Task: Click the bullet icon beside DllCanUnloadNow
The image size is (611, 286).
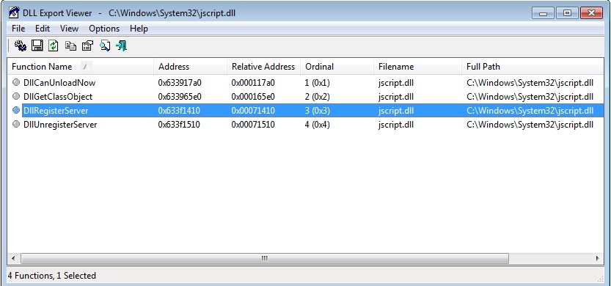Action: point(16,82)
